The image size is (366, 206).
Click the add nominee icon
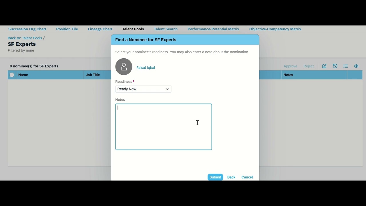[324, 66]
